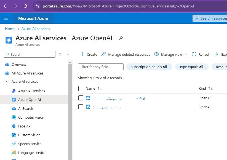Click the Custom vision icon
Image resolution: width=227 pixels, height=160 pixels.
point(14,135)
